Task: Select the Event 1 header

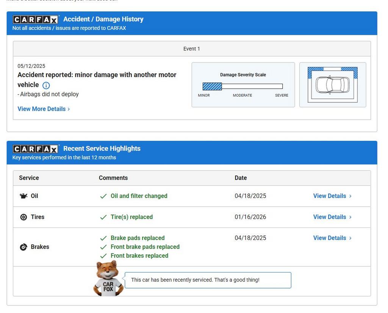Action: (x=191, y=49)
